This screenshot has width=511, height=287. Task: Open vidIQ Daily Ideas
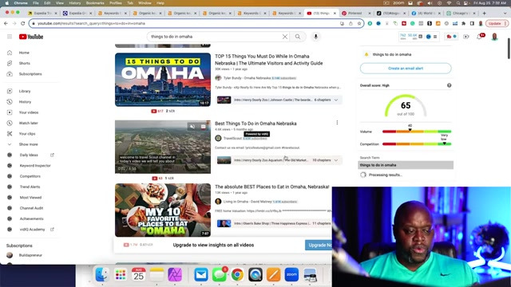pyautogui.click(x=29, y=155)
